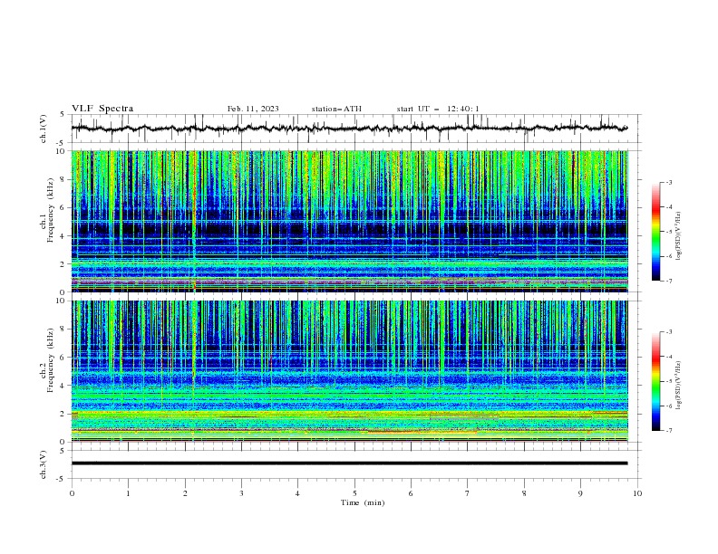
Task: Click the ch.1 voltage waveform trace
Action: [349, 129]
